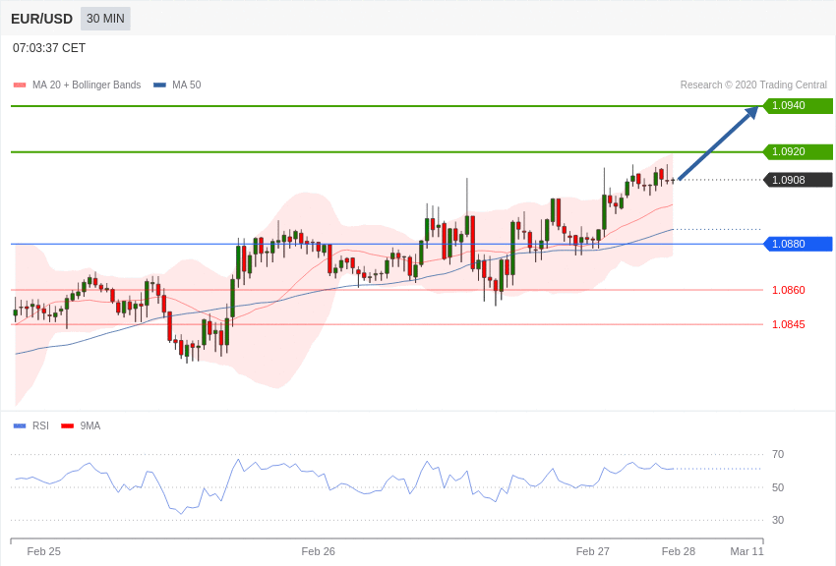Select the 30 MIN timeframe badge
The height and width of the screenshot is (566, 836).
click(105, 19)
